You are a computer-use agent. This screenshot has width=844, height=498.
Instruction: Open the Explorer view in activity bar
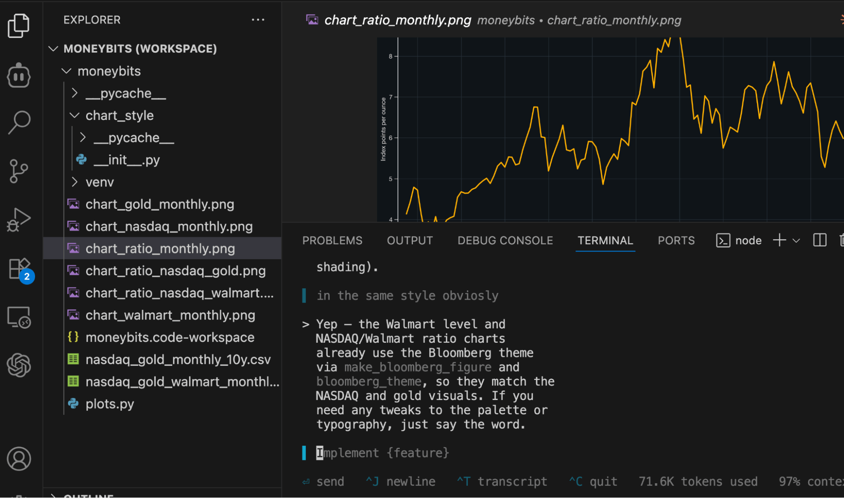pos(19,26)
